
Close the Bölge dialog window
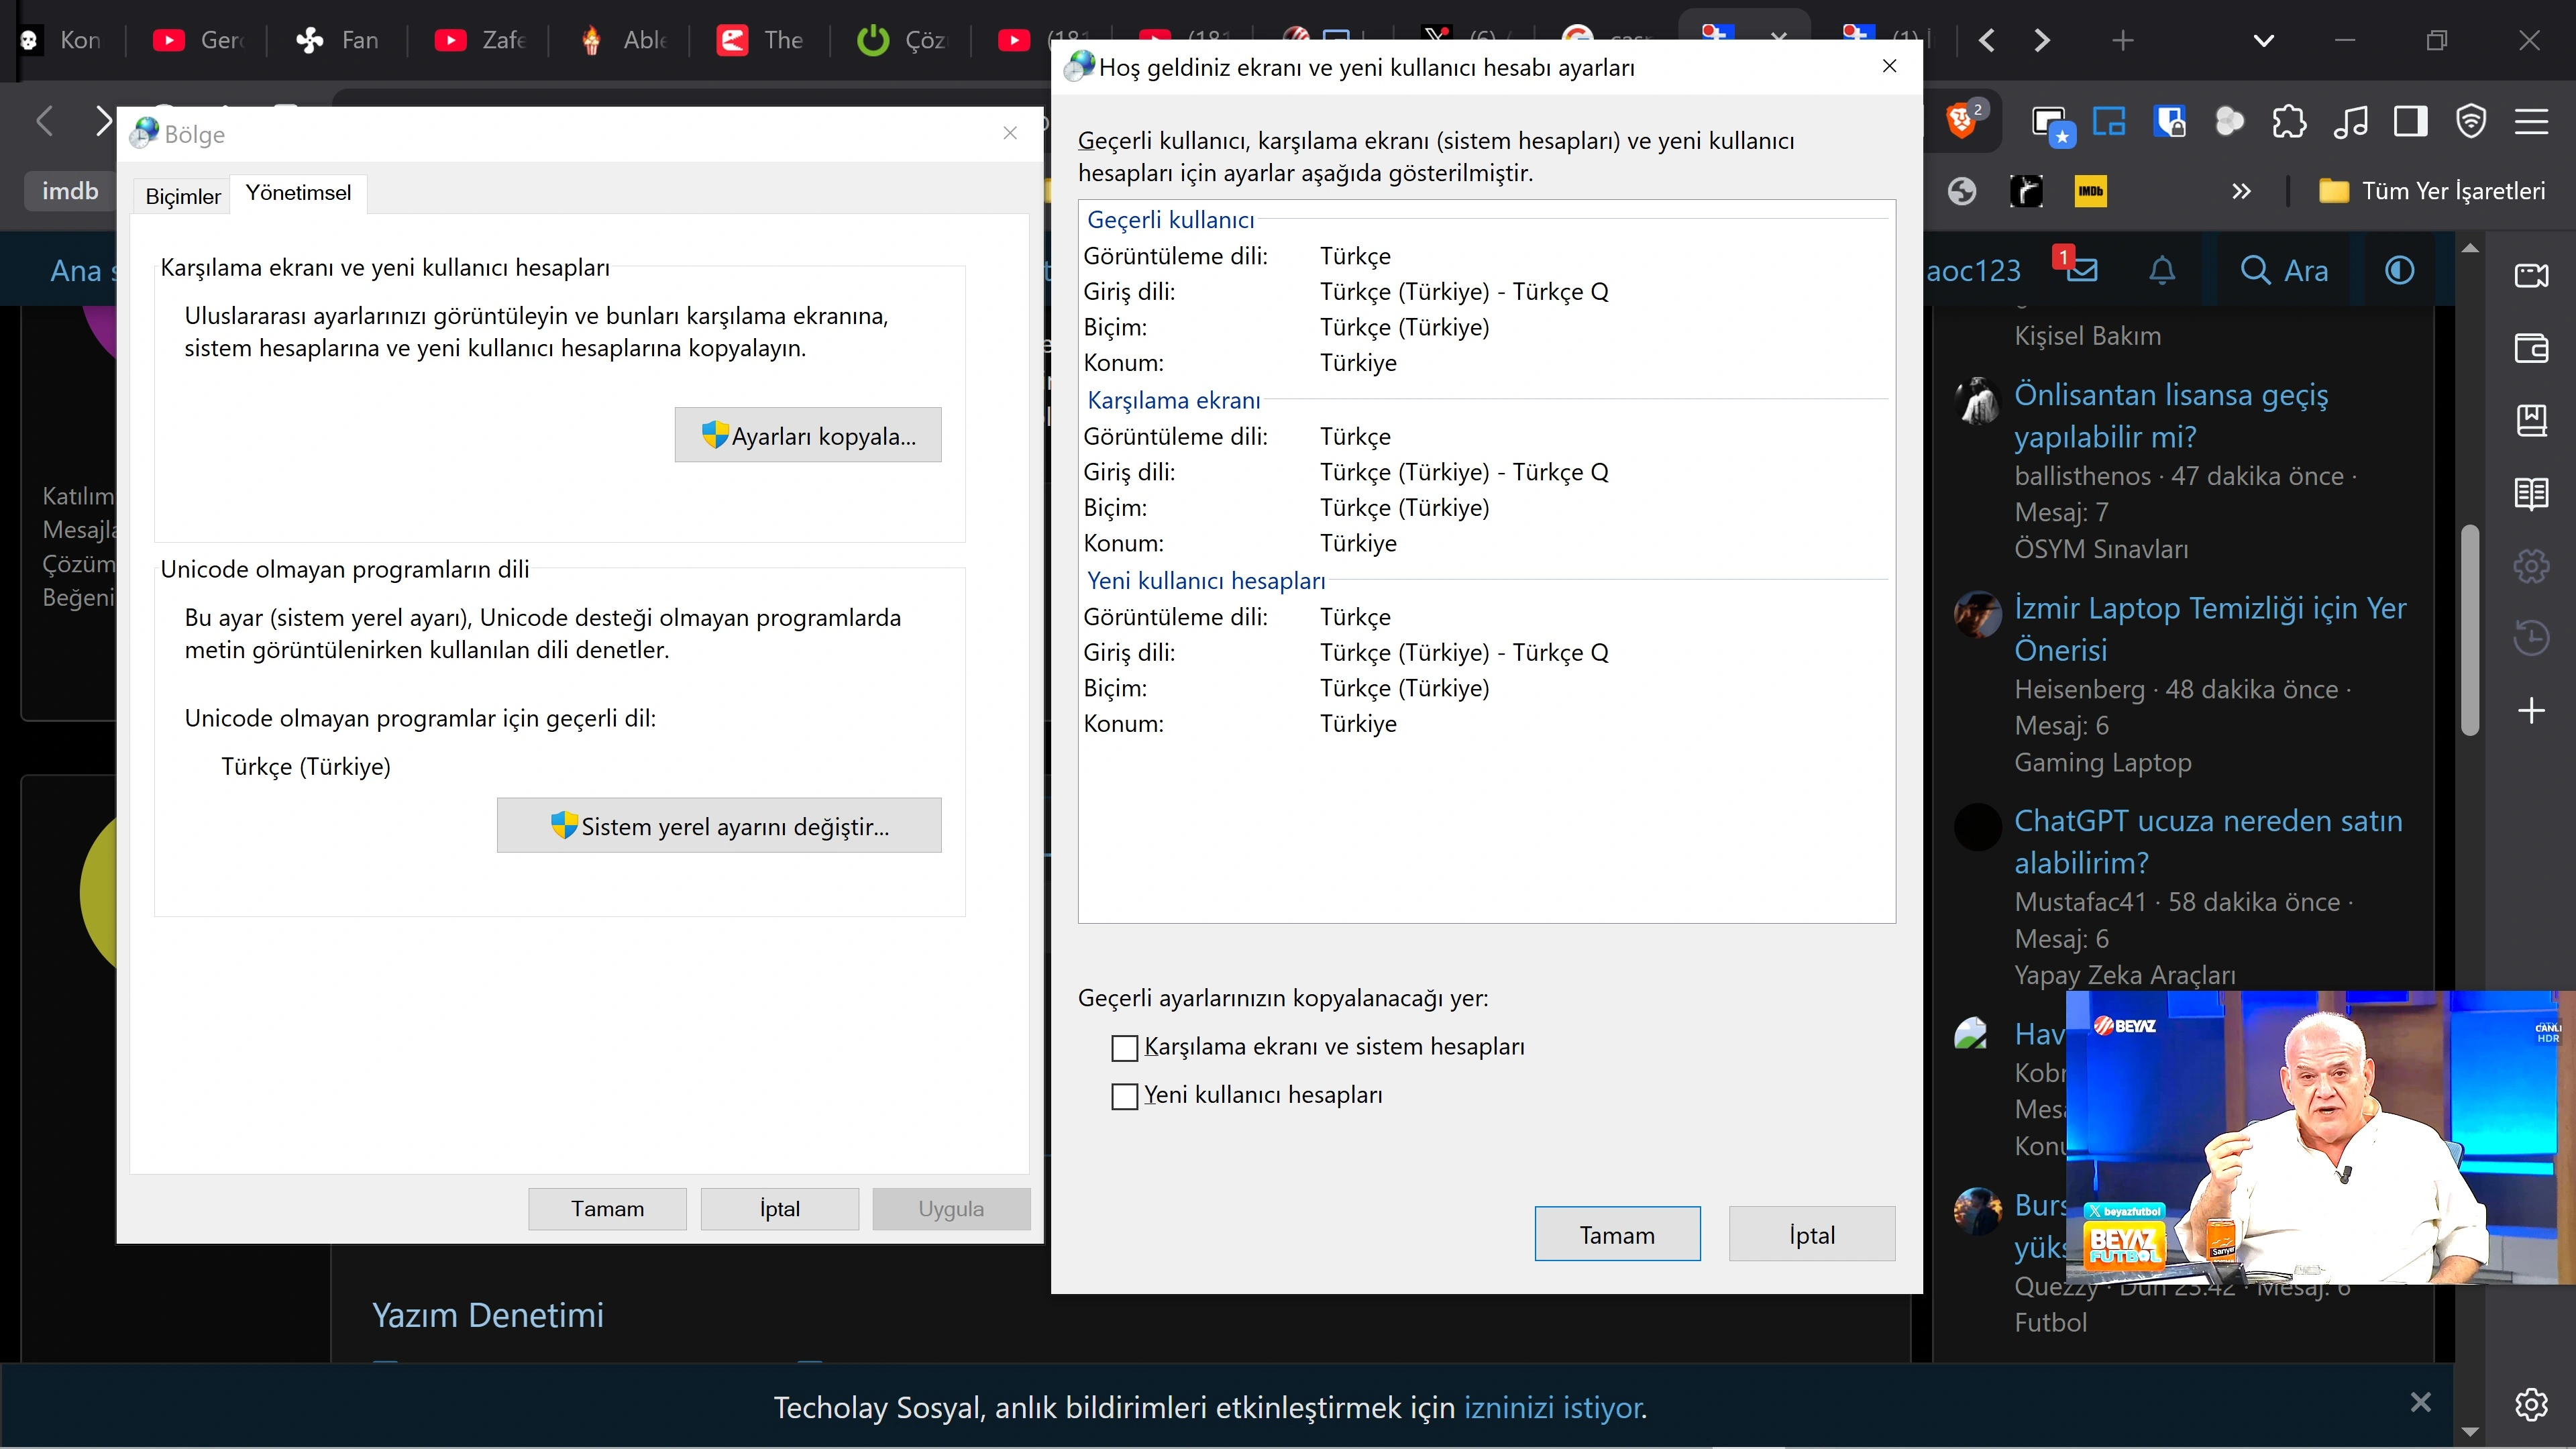[1010, 133]
